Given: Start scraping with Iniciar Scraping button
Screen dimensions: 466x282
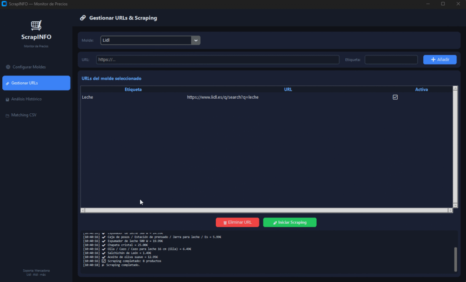Looking at the screenshot, I should (289, 222).
